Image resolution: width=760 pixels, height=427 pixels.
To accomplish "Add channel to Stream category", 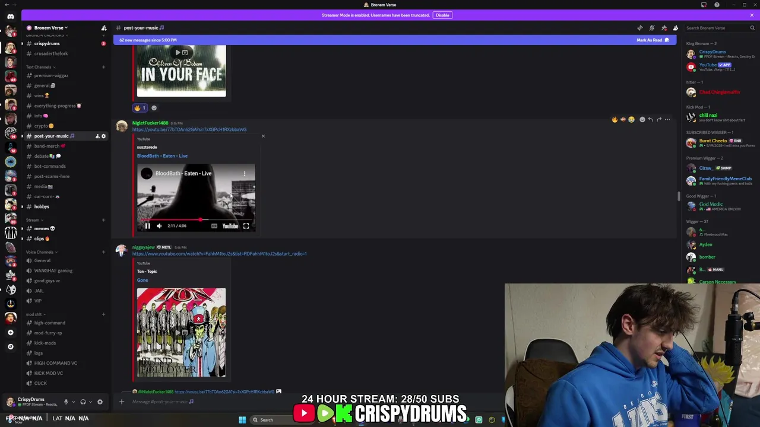I will [103, 220].
